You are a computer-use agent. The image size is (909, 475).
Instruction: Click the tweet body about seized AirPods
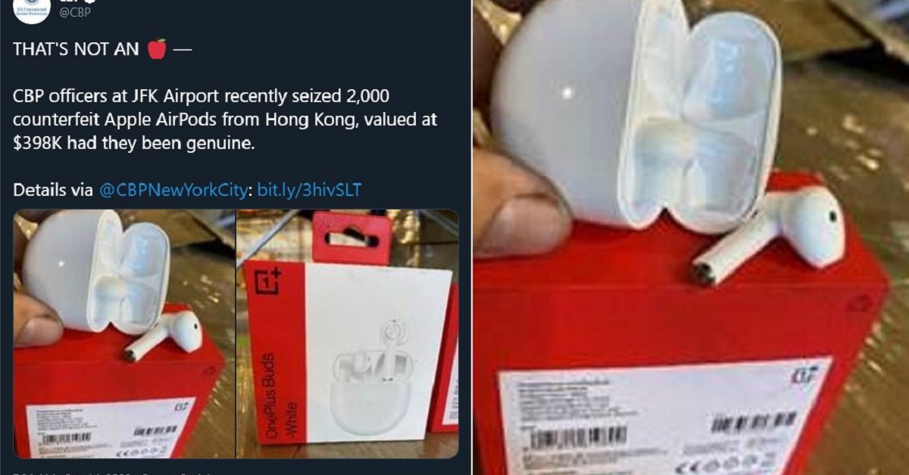click(225, 120)
